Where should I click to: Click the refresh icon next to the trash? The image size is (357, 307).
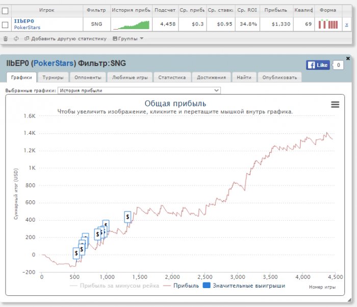[16, 38]
